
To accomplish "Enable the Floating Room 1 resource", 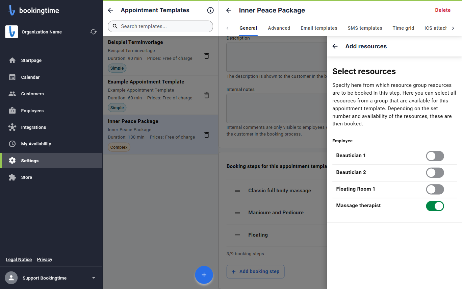I will [435, 189].
